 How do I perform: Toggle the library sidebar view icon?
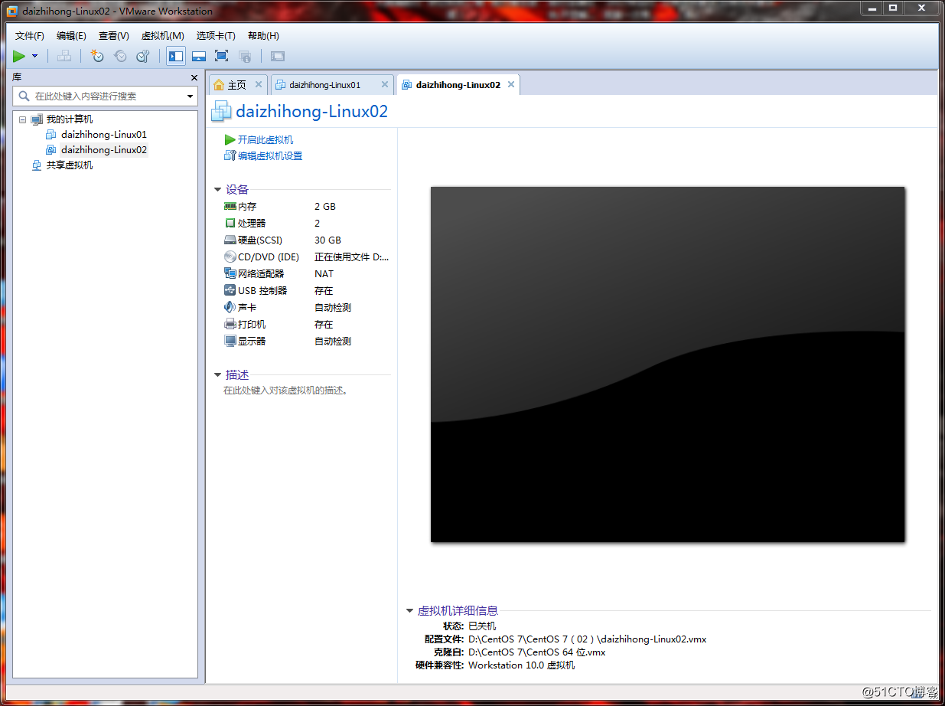click(176, 56)
